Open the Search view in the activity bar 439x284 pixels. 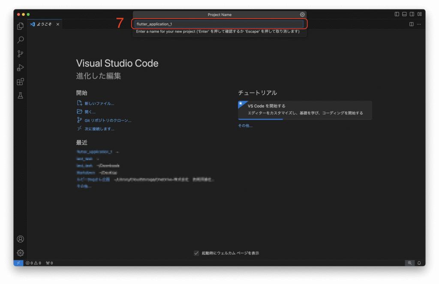tap(21, 40)
